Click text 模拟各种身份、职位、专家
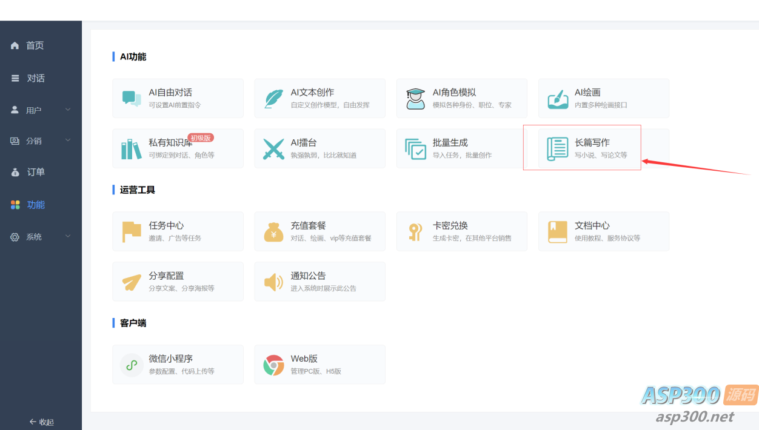This screenshot has width=759, height=430. (x=472, y=105)
